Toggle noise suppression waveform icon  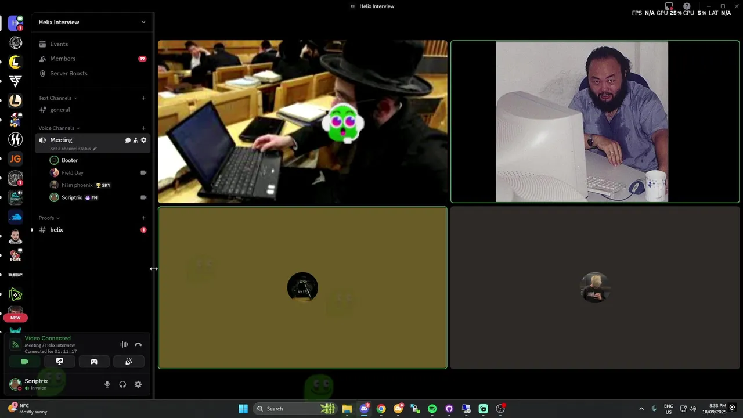click(124, 345)
